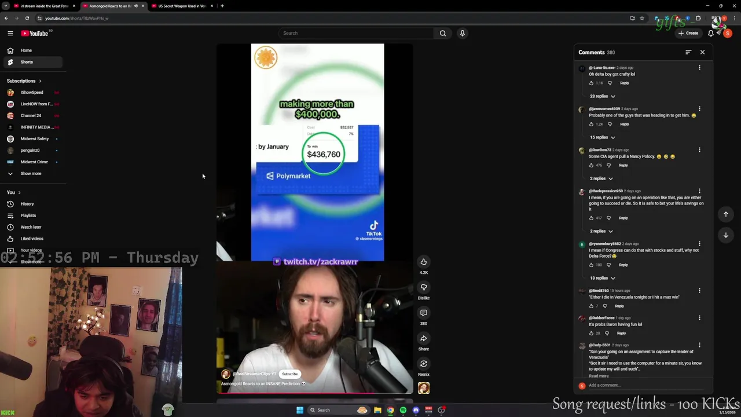Share this short

pos(424,338)
